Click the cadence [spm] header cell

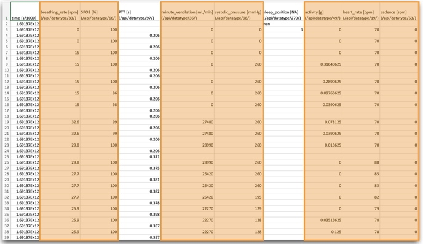click(x=399, y=12)
